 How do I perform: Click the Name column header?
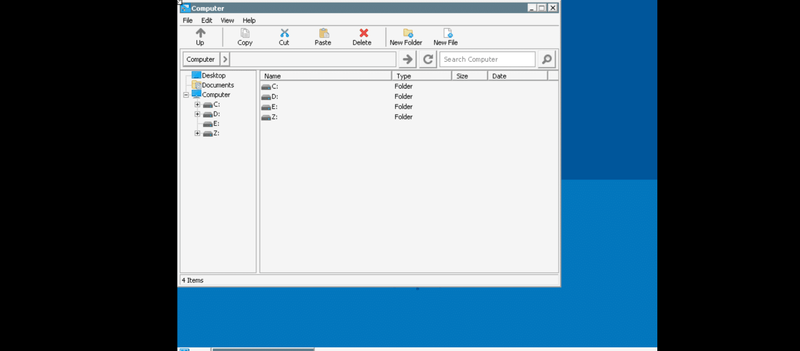pyautogui.click(x=272, y=75)
